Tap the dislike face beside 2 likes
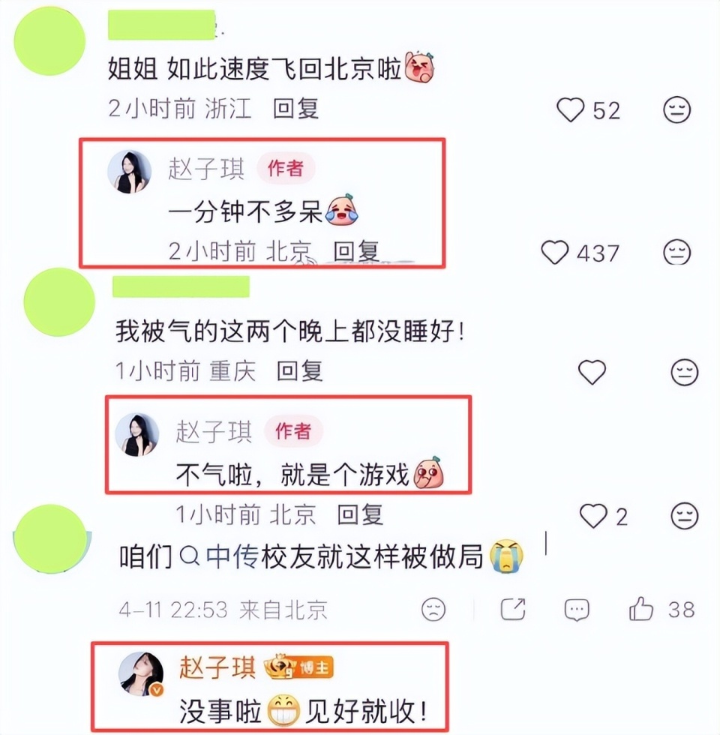 point(684,516)
